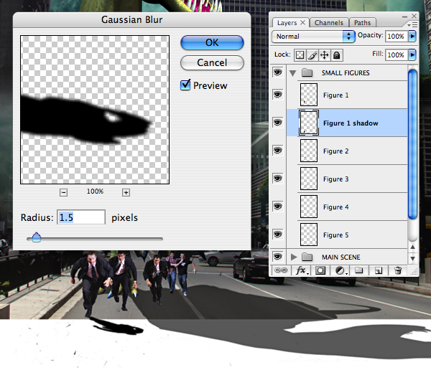Toggle visibility of Figure 1 shadow layer
The image size is (431, 388).
point(277,123)
